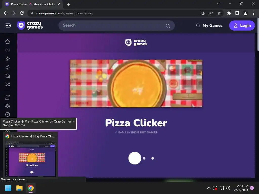Open Chrome three-dot menu
This screenshot has width=259, height=194.
click(253, 13)
